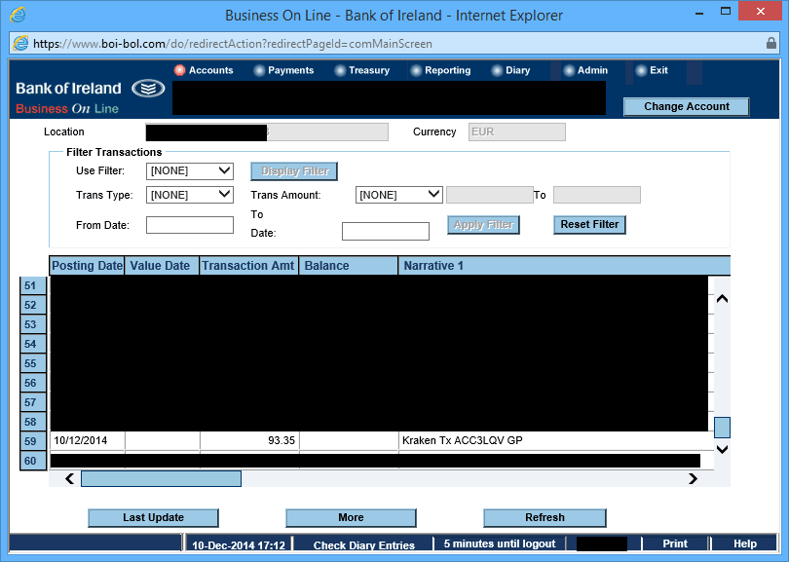
Task: Click Check Diary Entries in status bar
Action: point(363,545)
